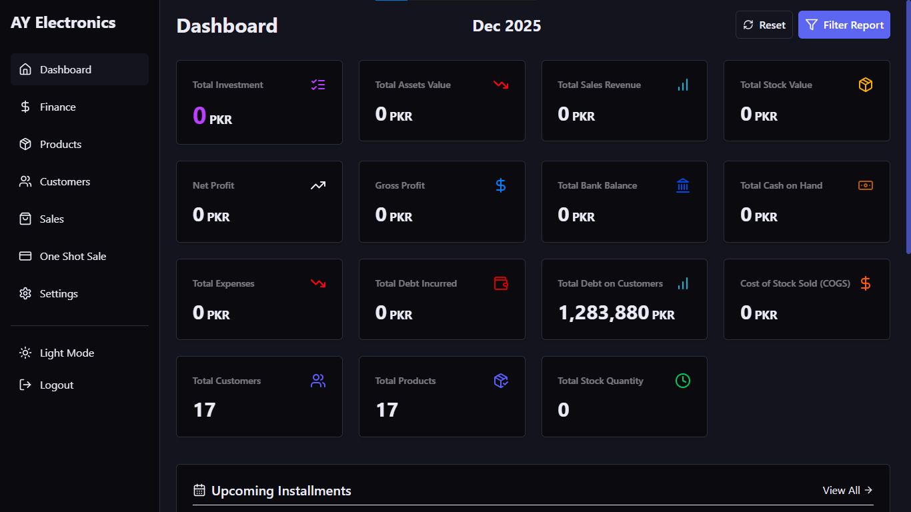The image size is (911, 512).
Task: Click the people icon on Total Customers card
Action: pyautogui.click(x=318, y=381)
